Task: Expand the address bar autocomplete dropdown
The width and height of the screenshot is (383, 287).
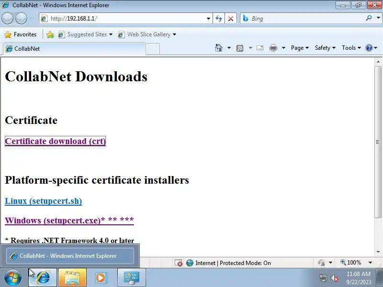Action: click(x=208, y=19)
